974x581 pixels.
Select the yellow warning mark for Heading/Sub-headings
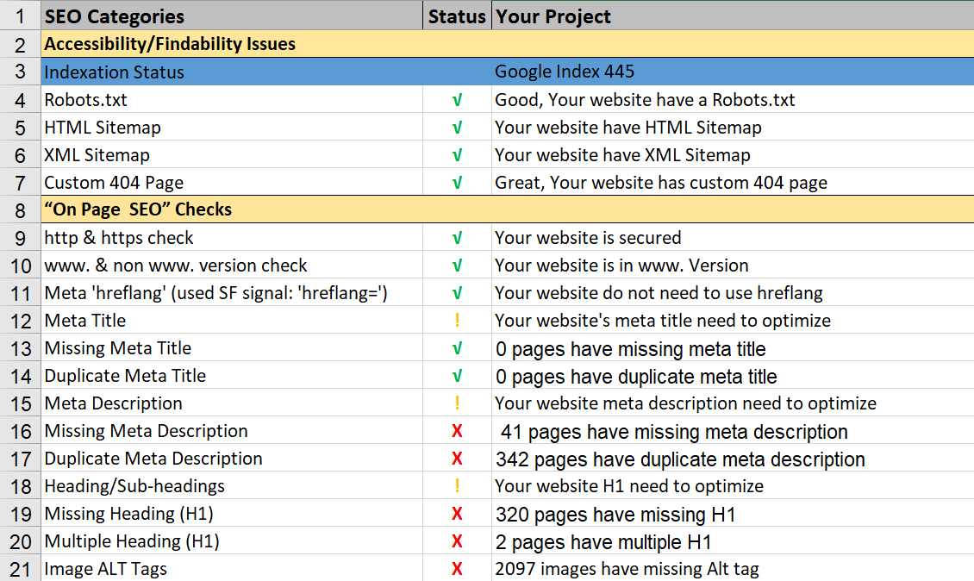457,486
